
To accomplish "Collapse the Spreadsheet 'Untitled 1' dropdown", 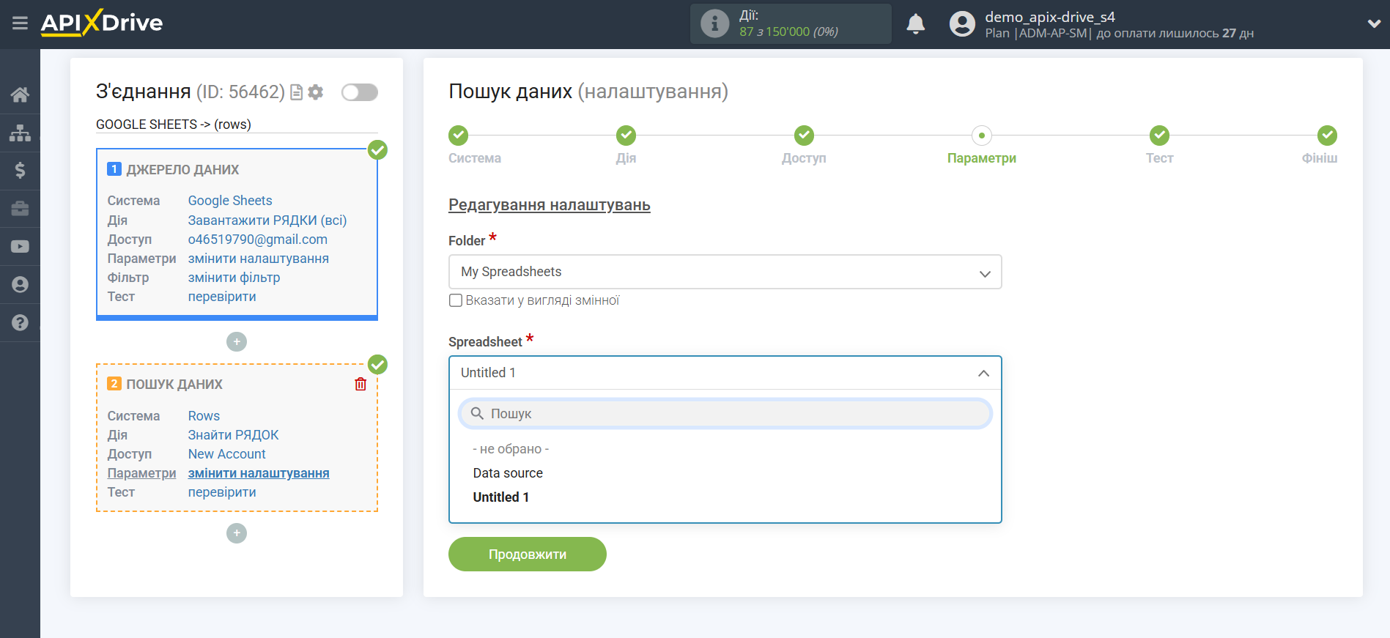I will 983,374.
